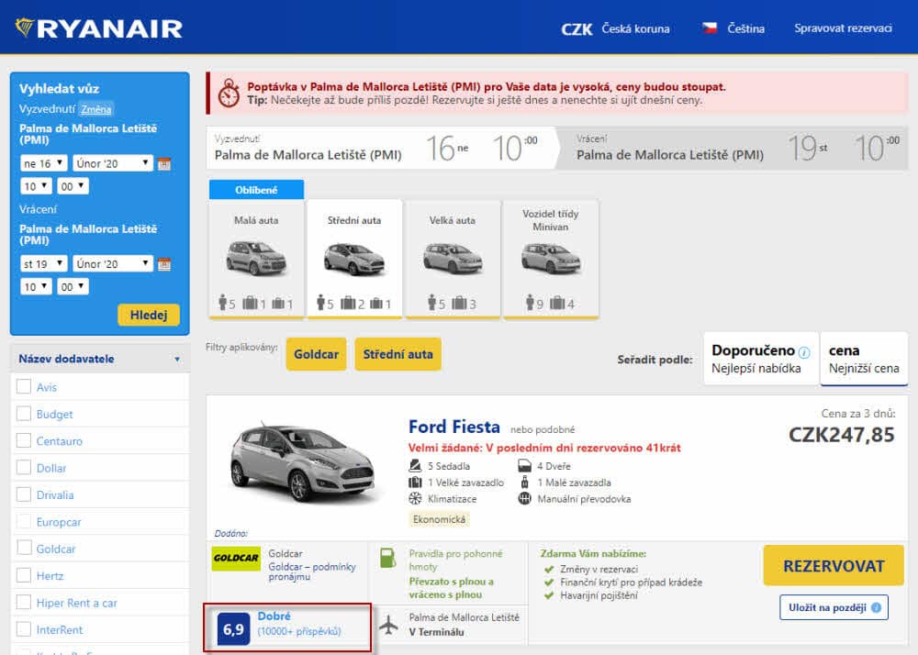This screenshot has width=918, height=655.
Task: Check the Budget supplier checkbox
Action: click(x=24, y=414)
